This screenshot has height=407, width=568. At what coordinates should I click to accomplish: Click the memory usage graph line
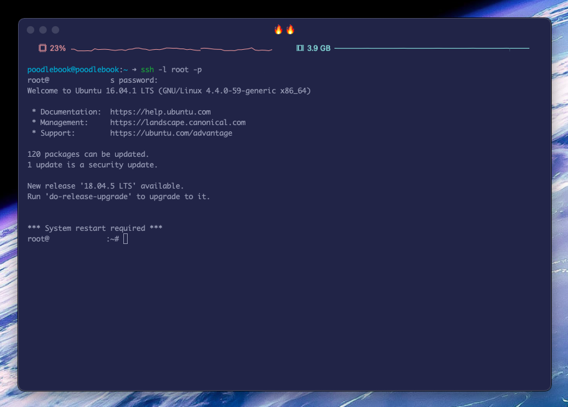pyautogui.click(x=432, y=48)
